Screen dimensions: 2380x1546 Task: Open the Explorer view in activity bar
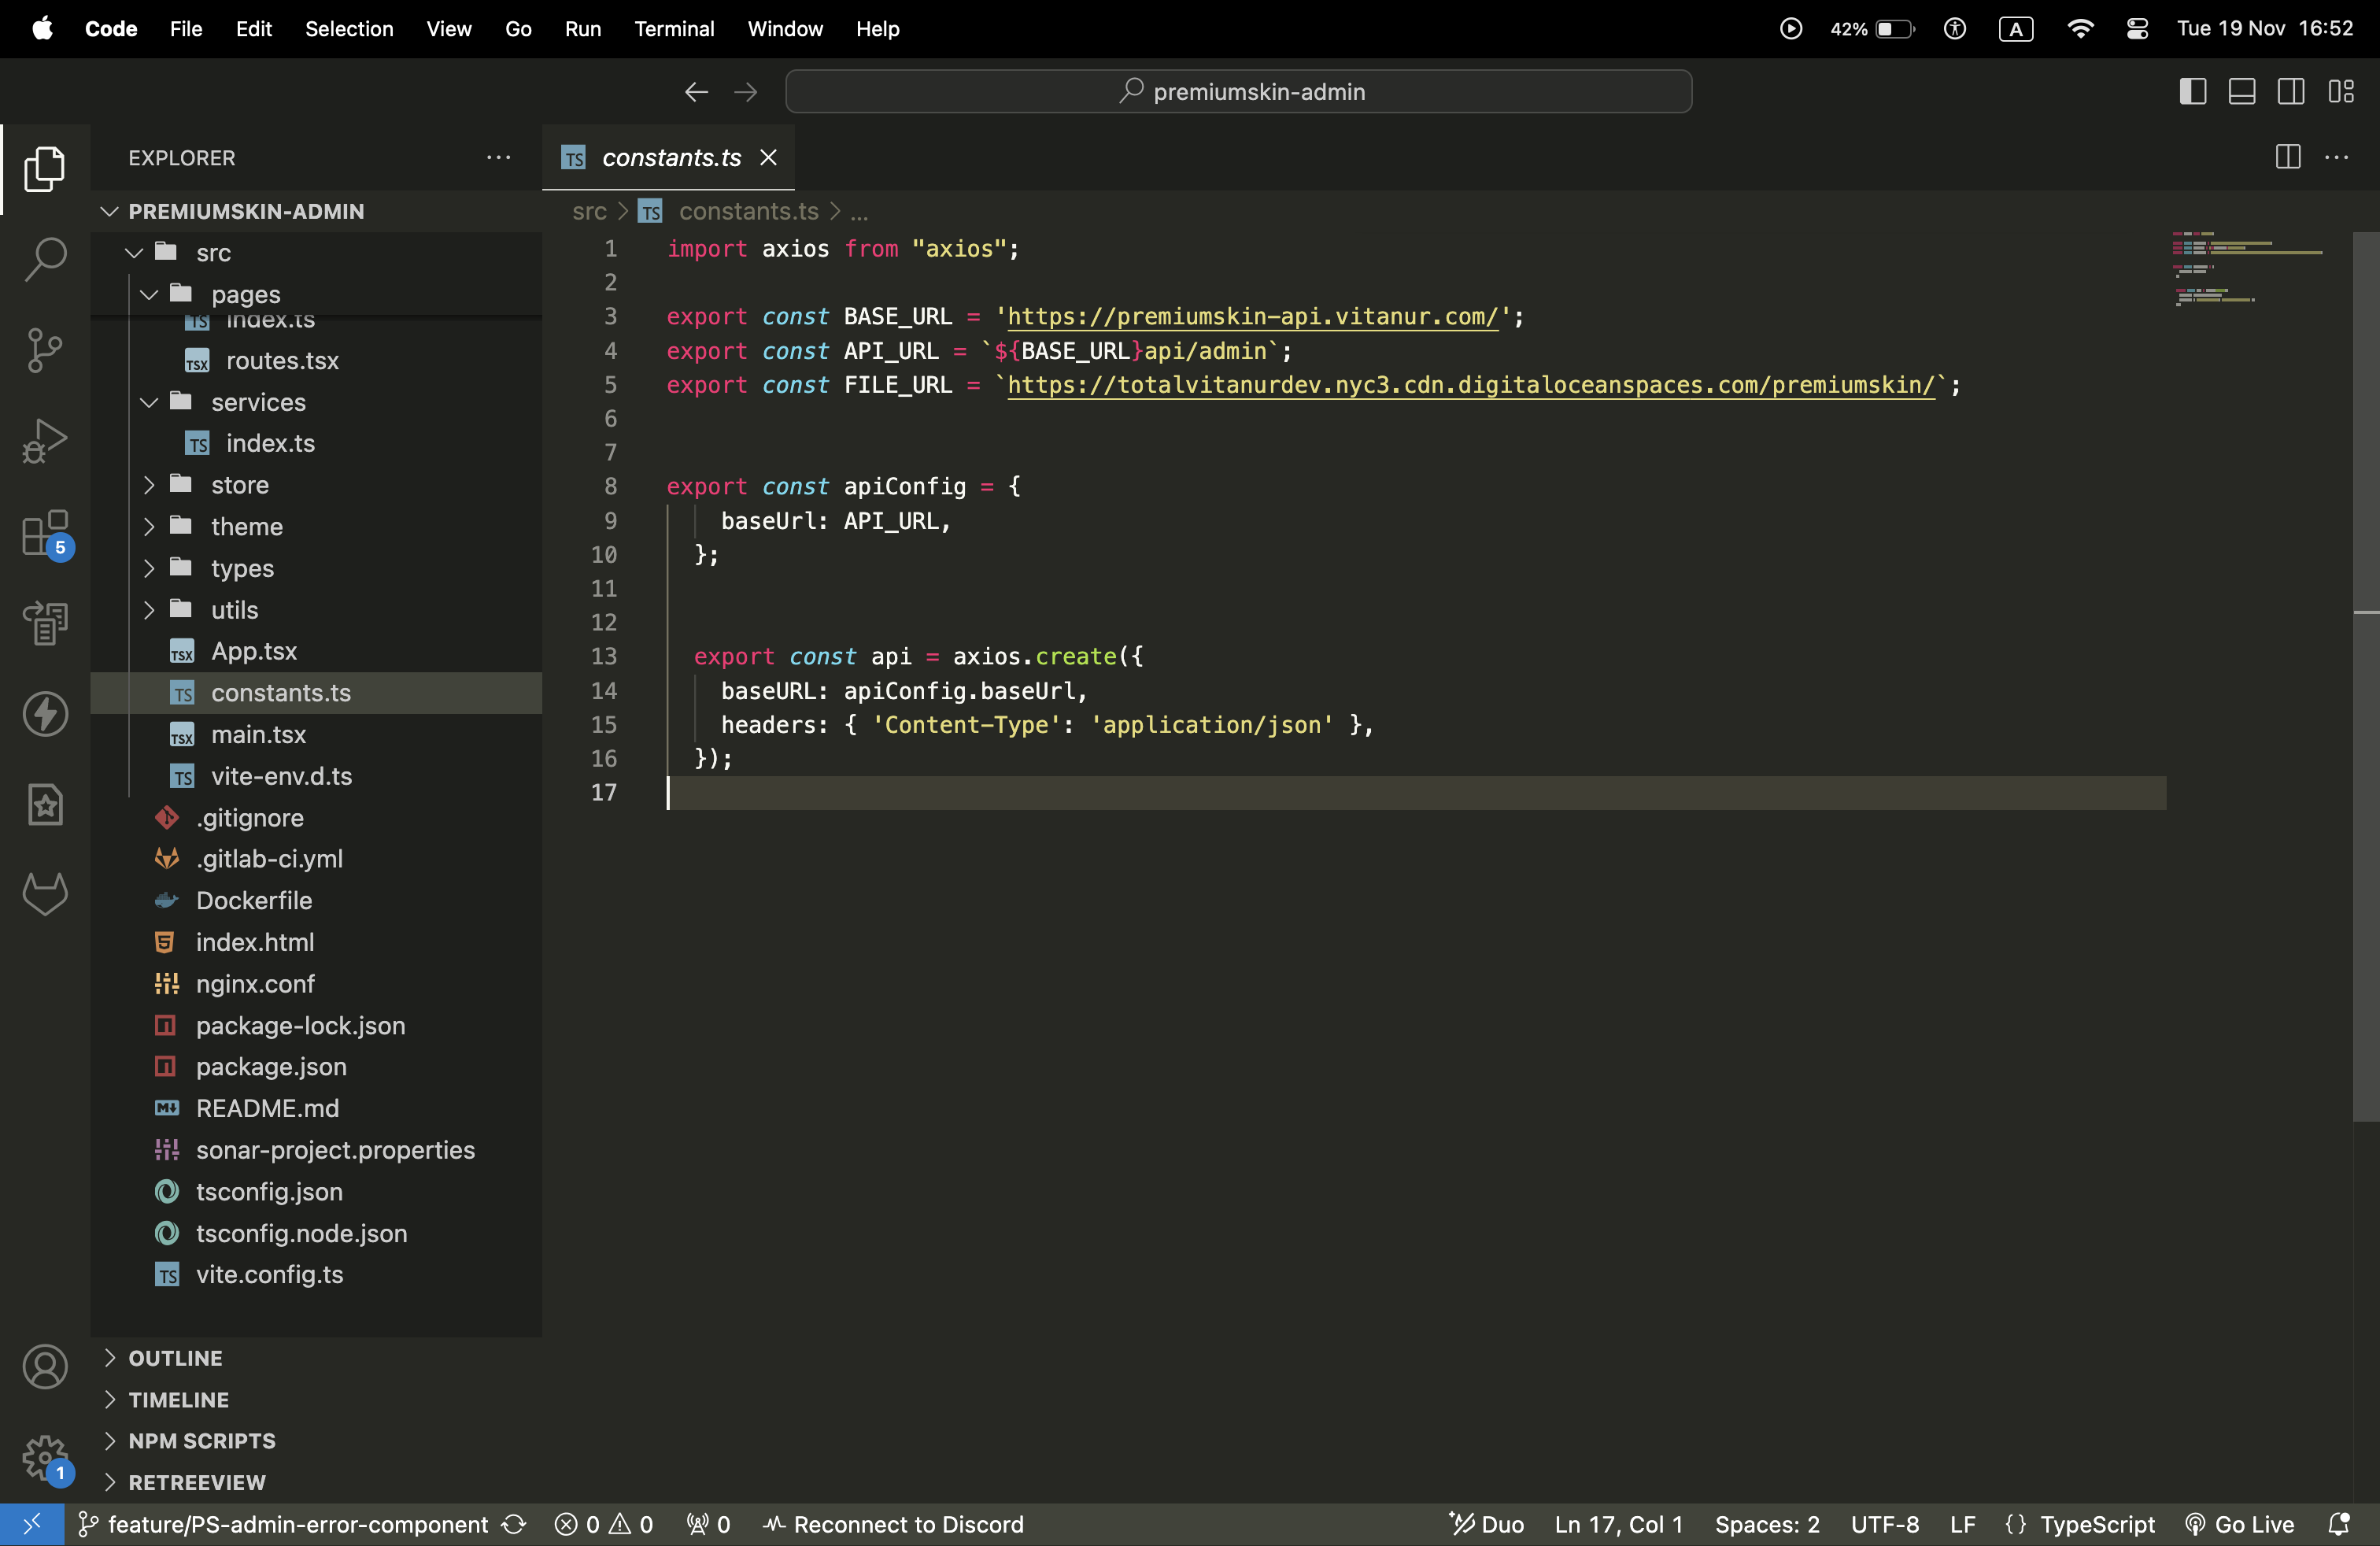click(45, 168)
